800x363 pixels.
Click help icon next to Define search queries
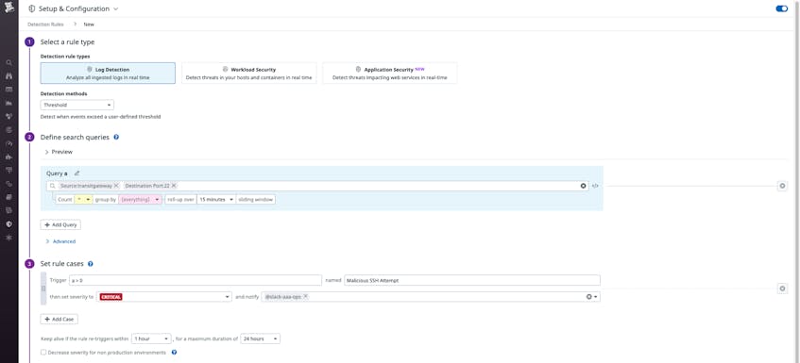pyautogui.click(x=116, y=137)
